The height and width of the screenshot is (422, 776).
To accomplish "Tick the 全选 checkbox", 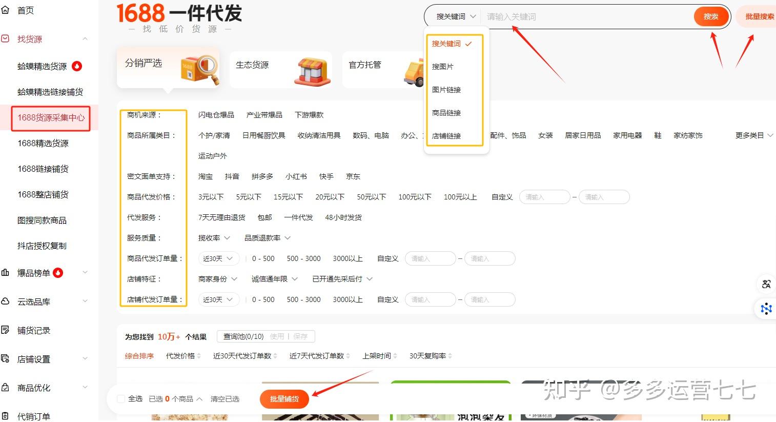I will 121,399.
